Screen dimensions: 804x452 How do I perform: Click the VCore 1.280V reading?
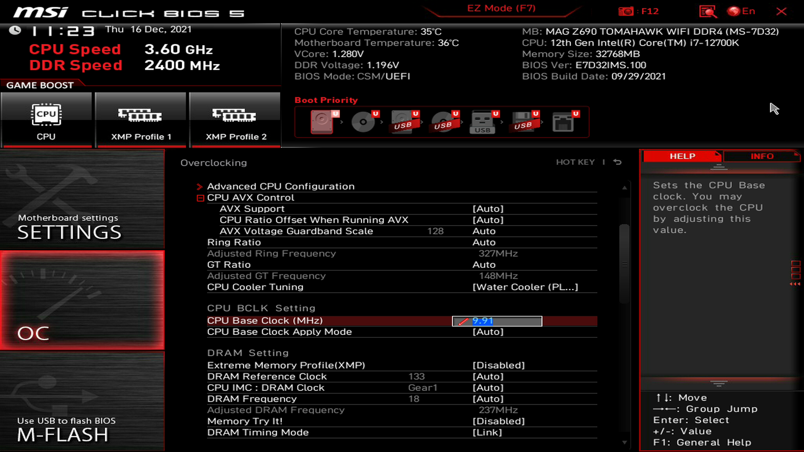coord(329,54)
